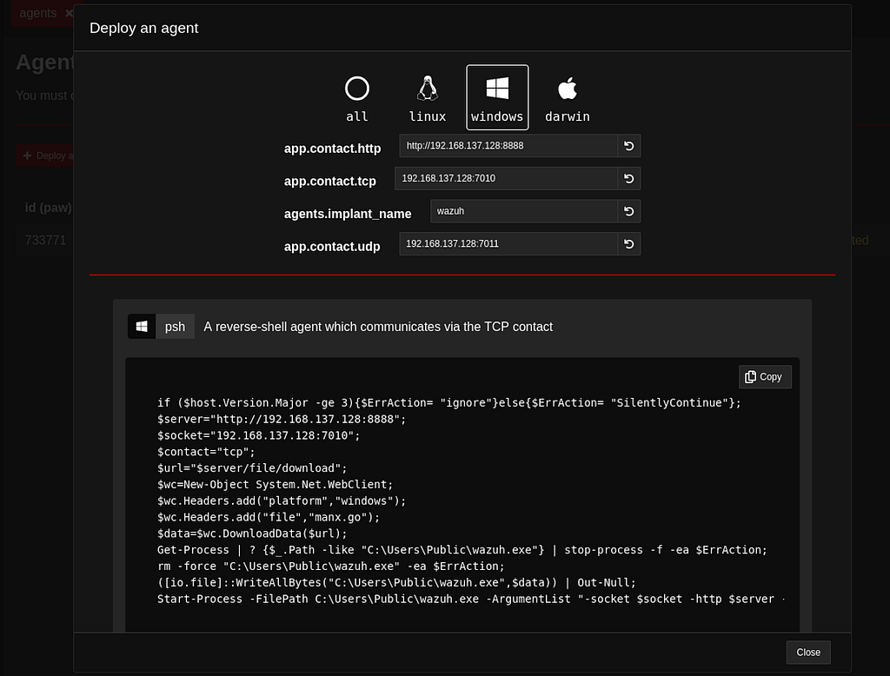Edit the implant name field 'wazuh'
The height and width of the screenshot is (676, 890).
524,211
